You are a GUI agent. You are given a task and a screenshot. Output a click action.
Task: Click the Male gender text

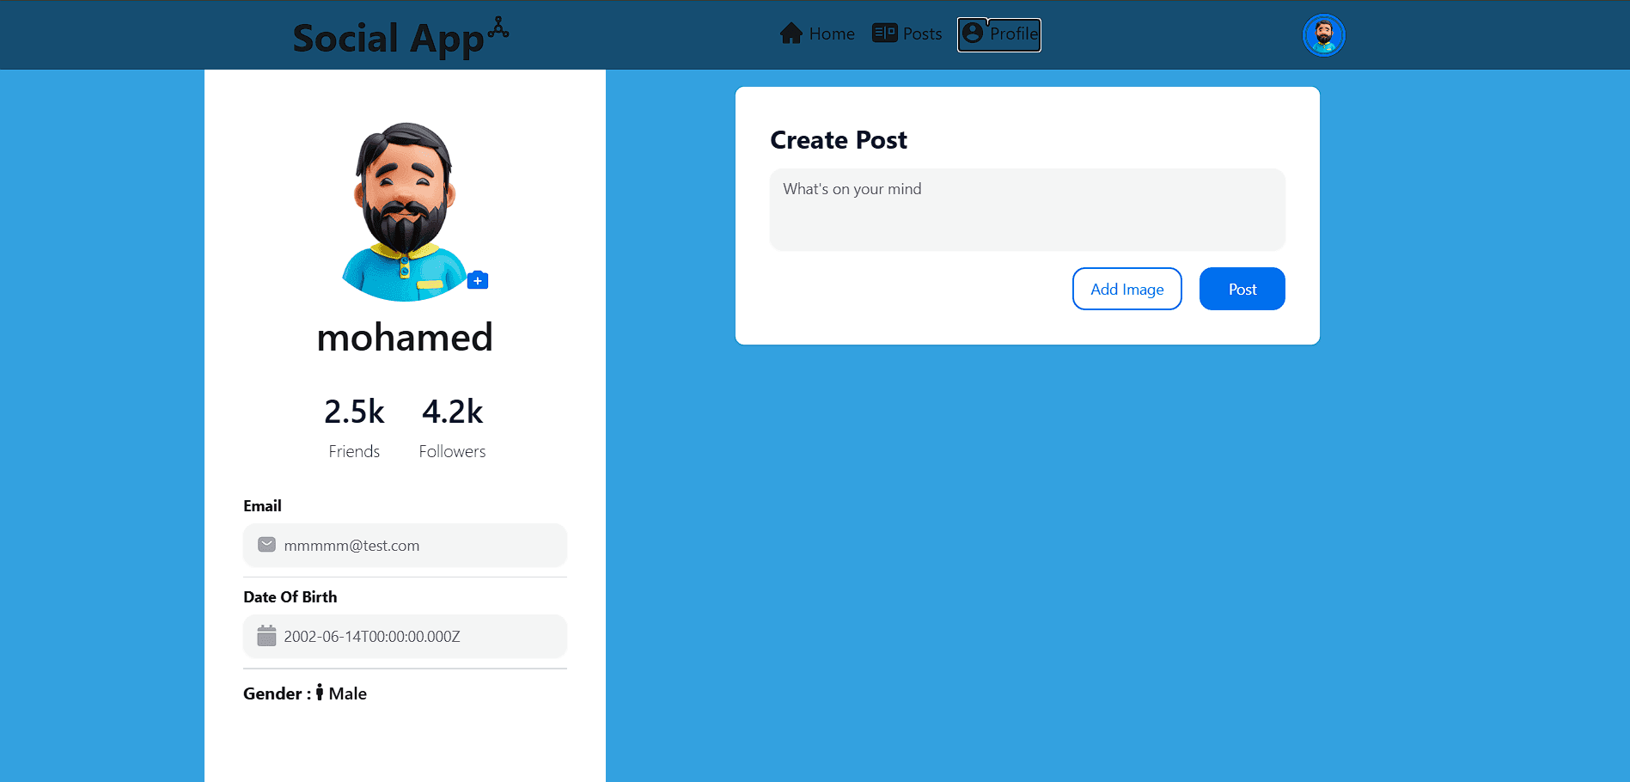(348, 693)
